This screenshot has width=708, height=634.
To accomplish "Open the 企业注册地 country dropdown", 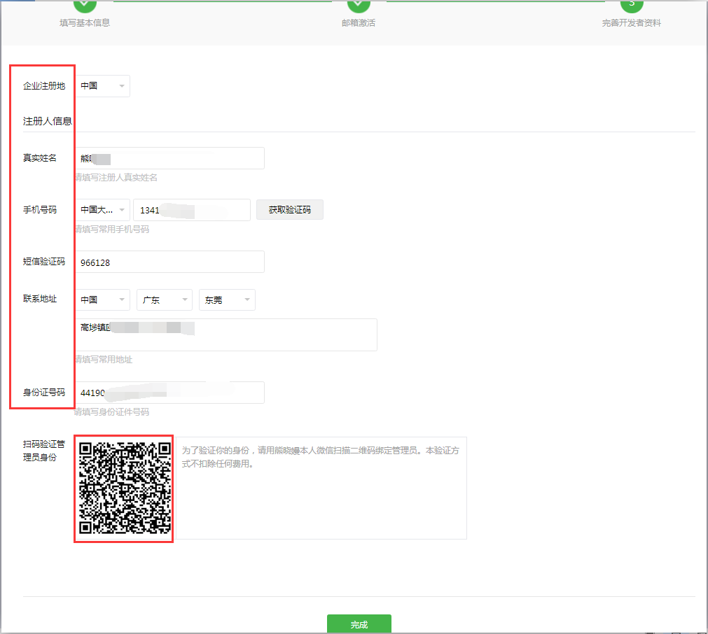I will click(x=102, y=86).
